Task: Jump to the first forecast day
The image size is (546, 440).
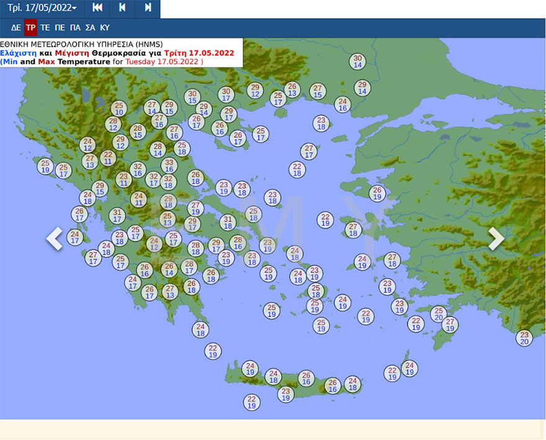Action: 97,8
